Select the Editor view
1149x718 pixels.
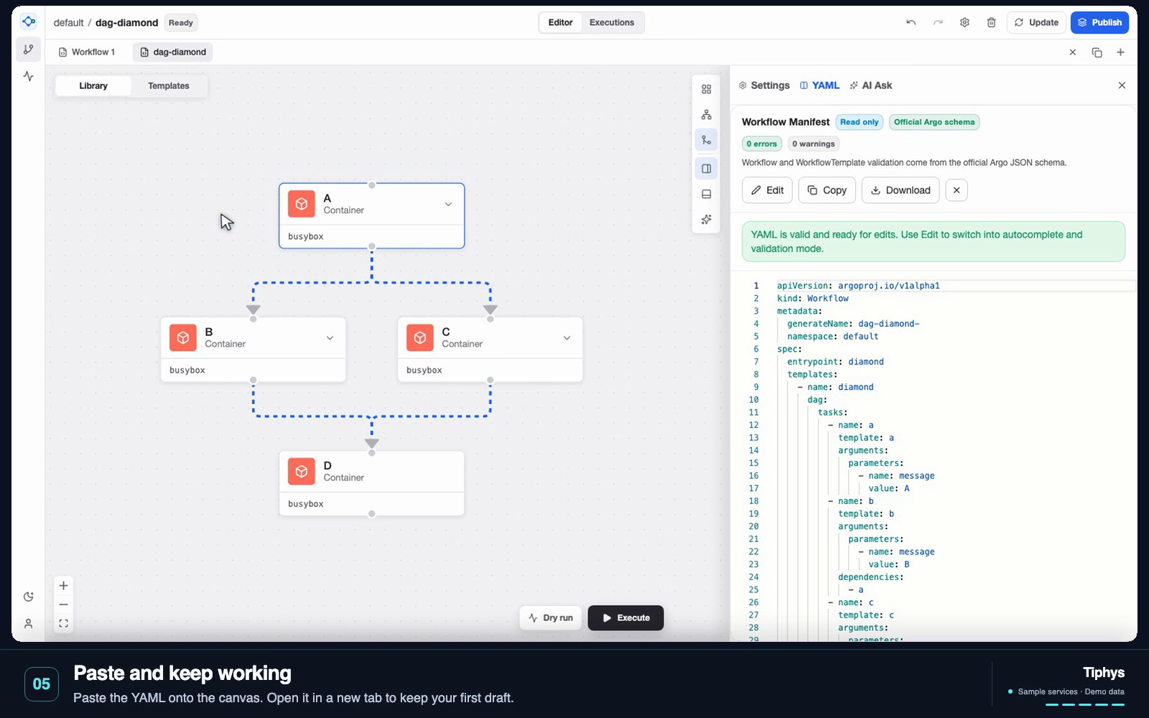point(560,22)
